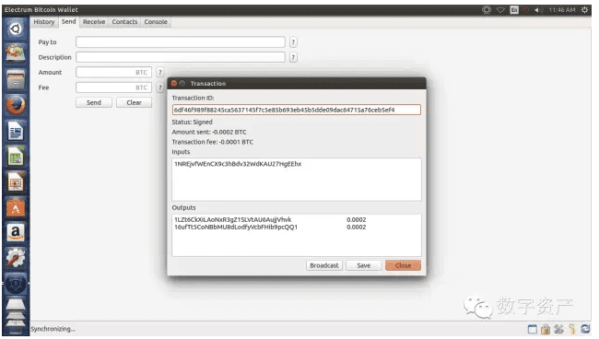Launch Firefox from the dock
The image size is (599, 339).
coord(16,105)
